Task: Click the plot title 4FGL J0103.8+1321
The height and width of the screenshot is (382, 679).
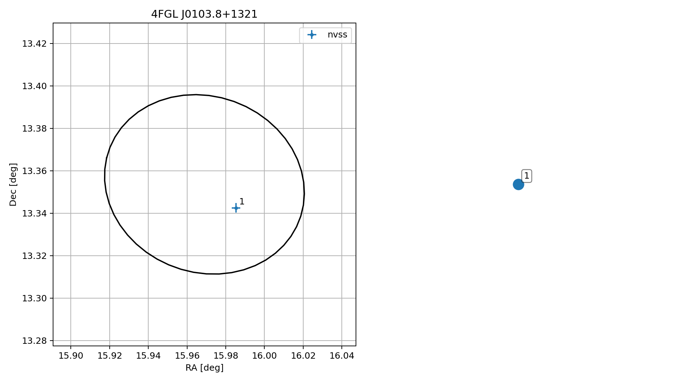Action: tap(205, 14)
